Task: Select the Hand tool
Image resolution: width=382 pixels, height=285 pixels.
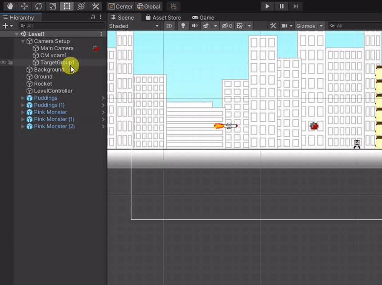Action: tap(10, 7)
